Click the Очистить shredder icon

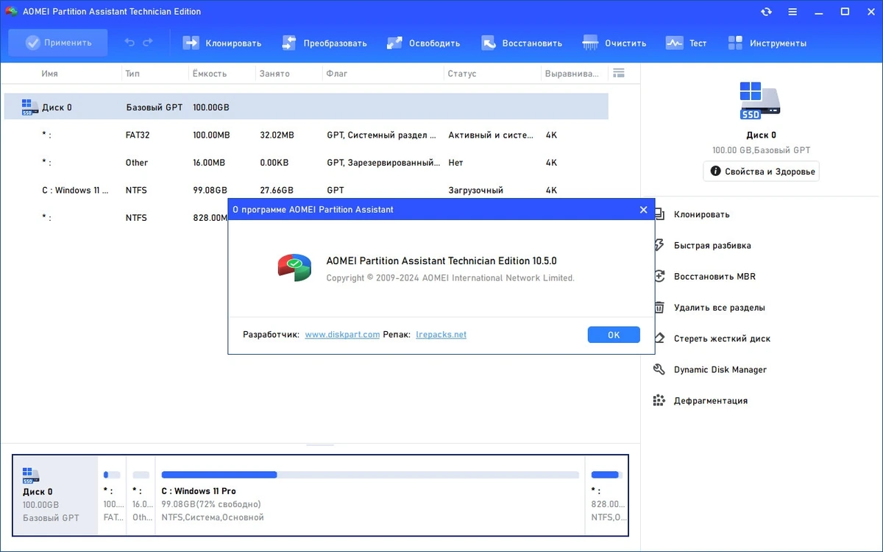coord(590,43)
